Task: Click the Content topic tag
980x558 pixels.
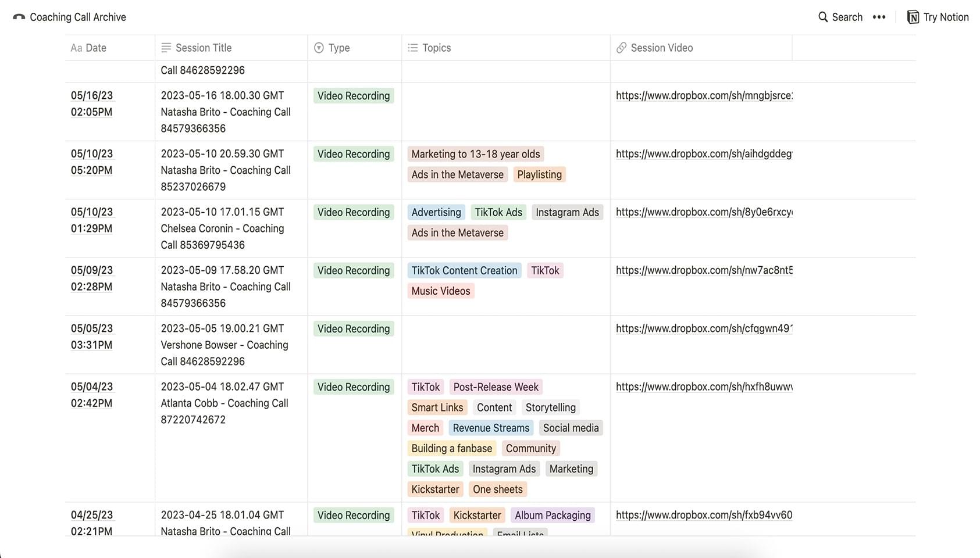Action: pyautogui.click(x=494, y=407)
